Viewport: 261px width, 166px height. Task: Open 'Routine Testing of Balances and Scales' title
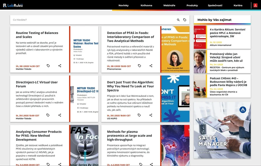[37, 35]
